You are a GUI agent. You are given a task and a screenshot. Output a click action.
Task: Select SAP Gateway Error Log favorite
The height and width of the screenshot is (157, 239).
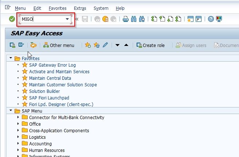[x=52, y=65]
